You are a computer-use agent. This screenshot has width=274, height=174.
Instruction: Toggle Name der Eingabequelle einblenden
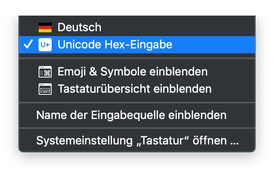click(x=137, y=115)
